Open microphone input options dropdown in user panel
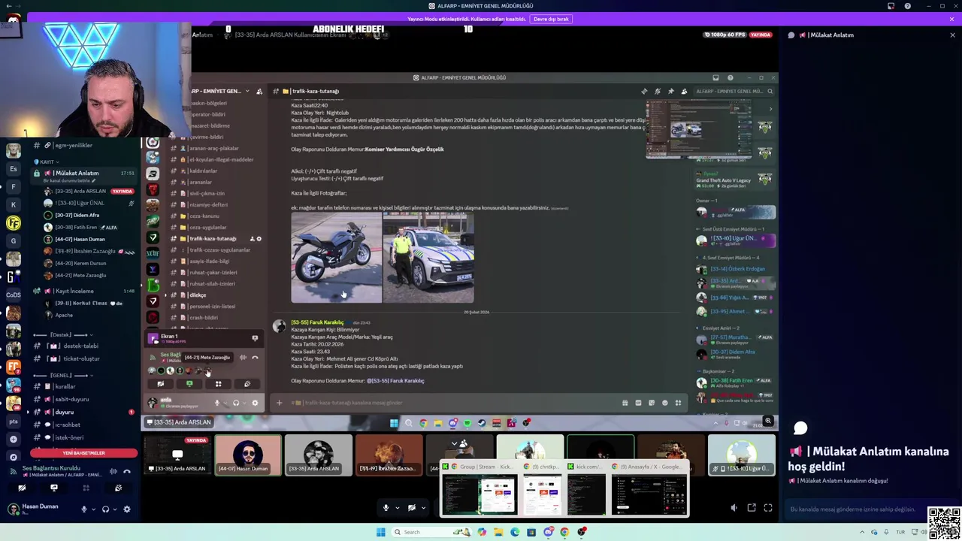 coord(93,509)
